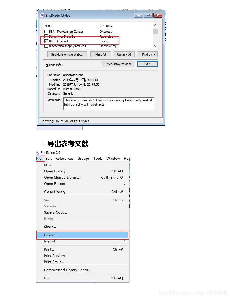The height and width of the screenshot is (298, 230).
Task: Select Close Library menu item
Action: click(83, 192)
